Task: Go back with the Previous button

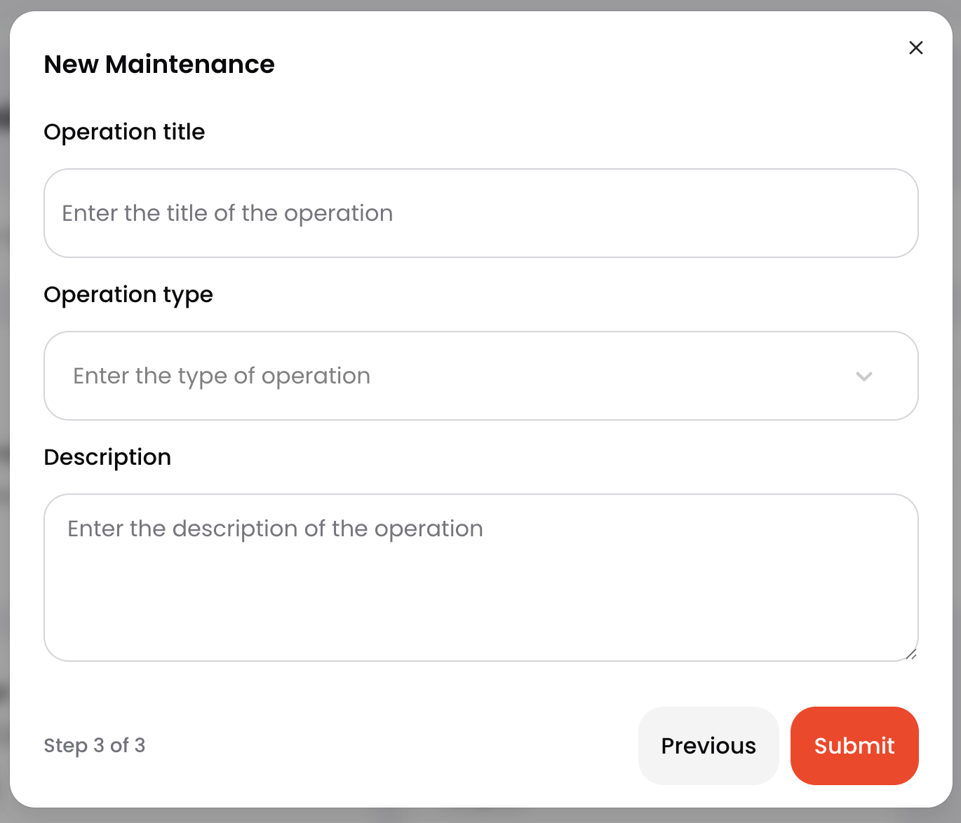Action: click(708, 745)
